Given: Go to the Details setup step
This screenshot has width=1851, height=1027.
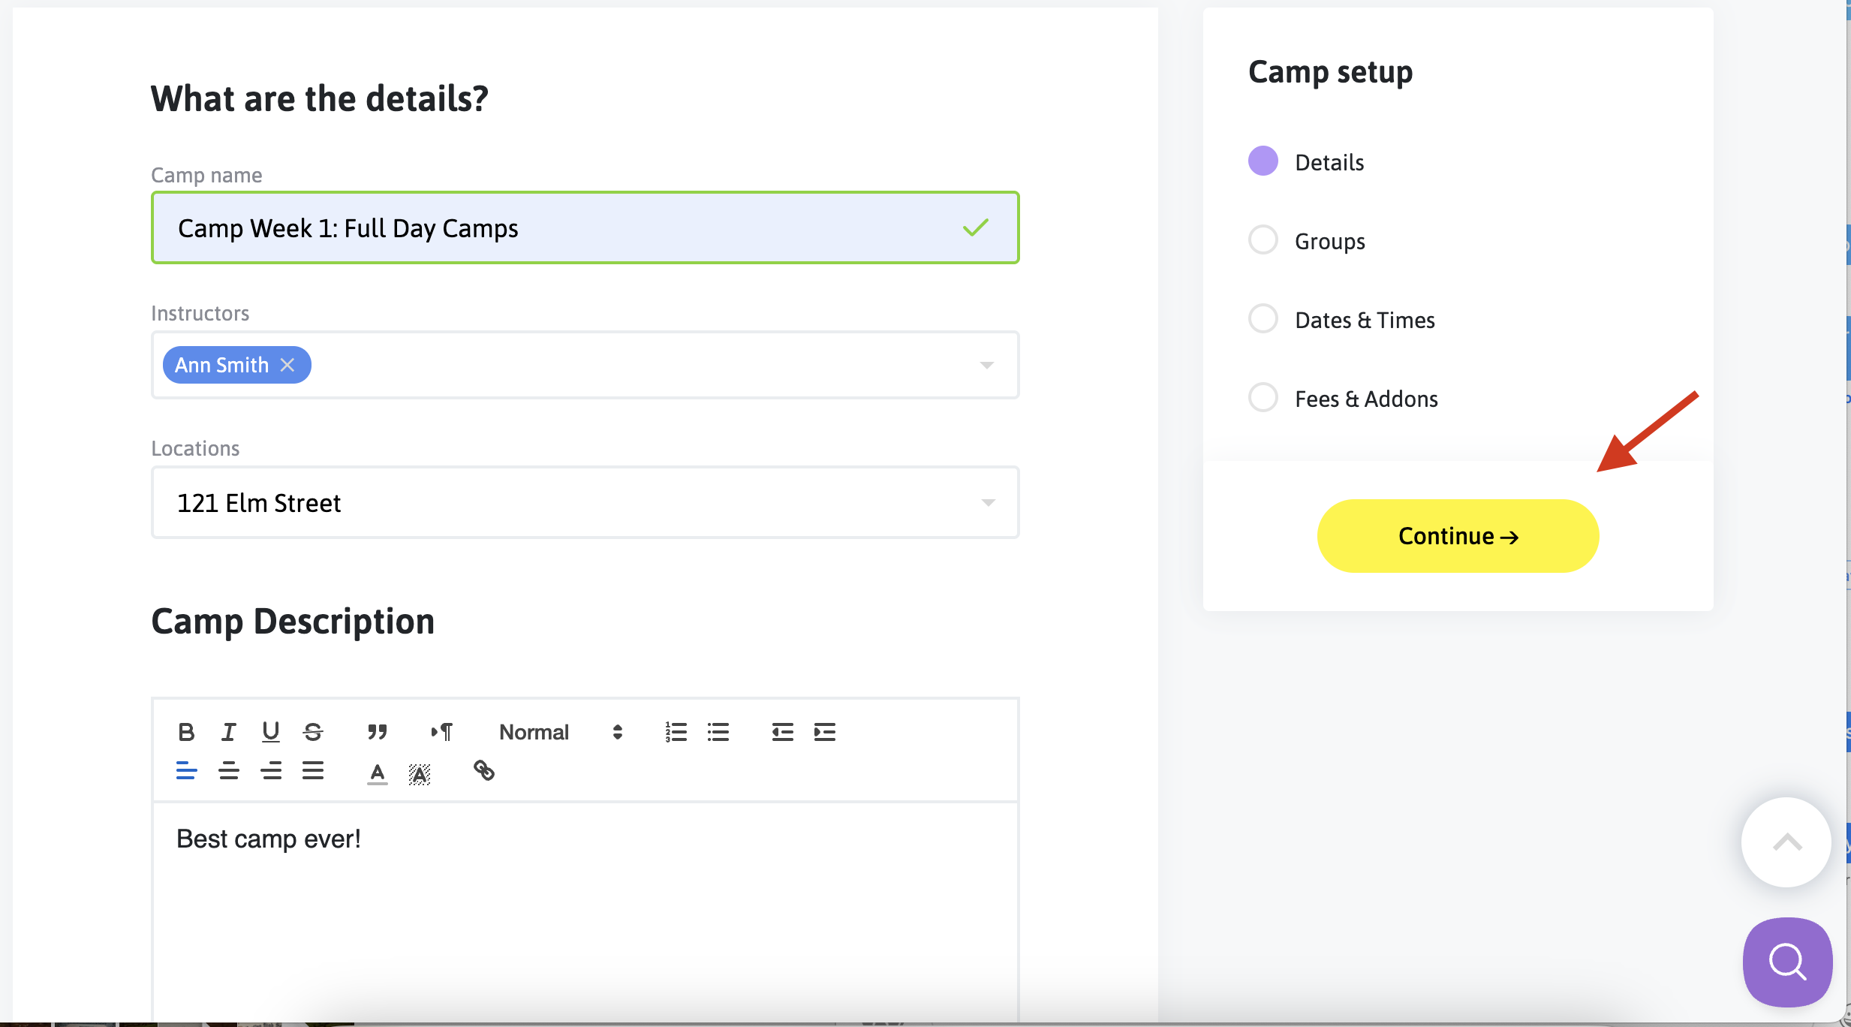Looking at the screenshot, I should pos(1329,163).
